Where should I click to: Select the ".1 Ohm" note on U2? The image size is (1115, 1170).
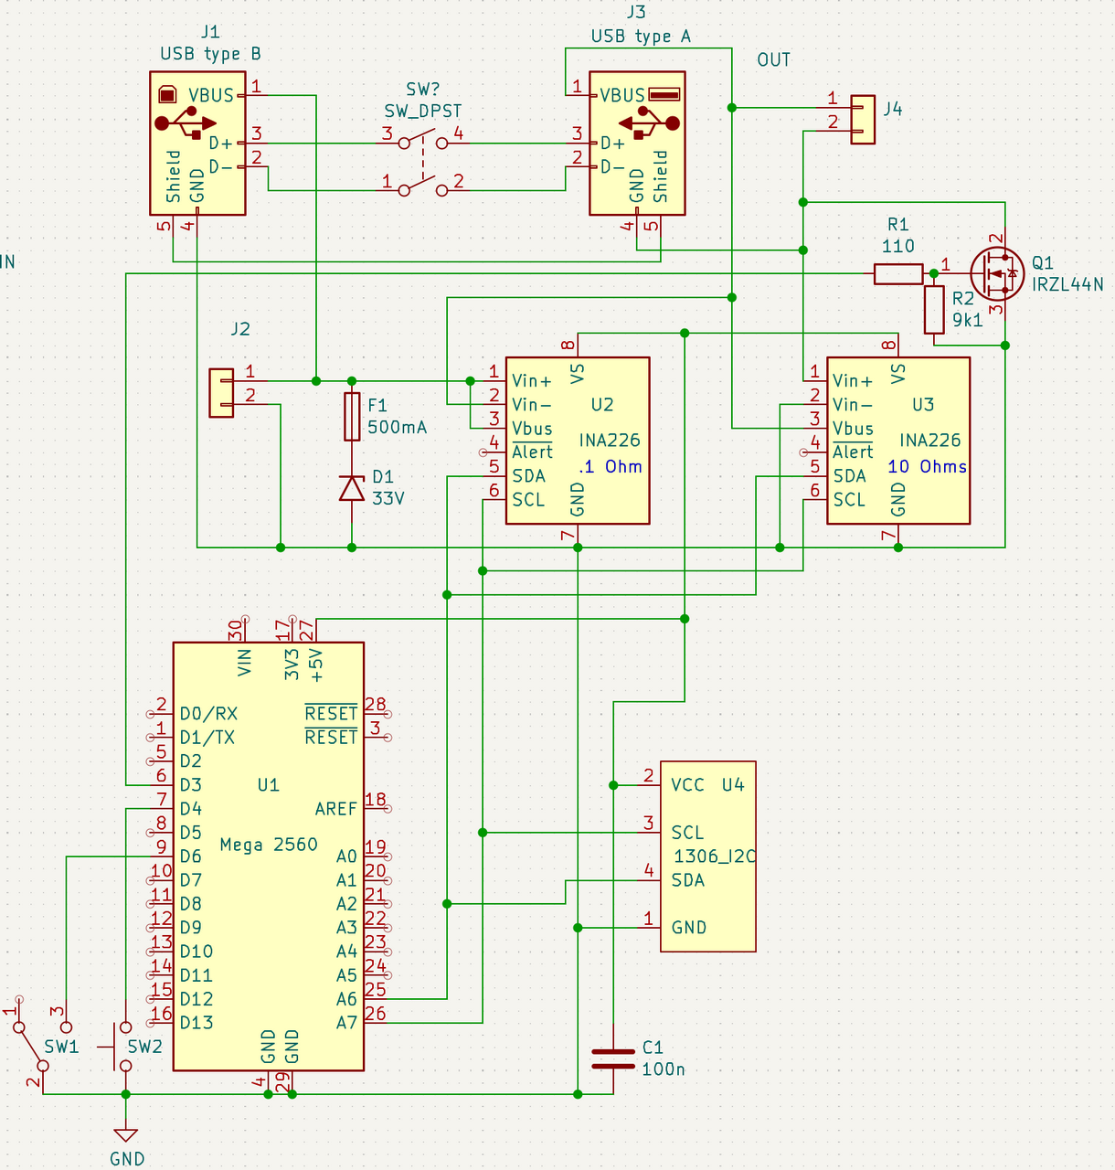(x=611, y=467)
